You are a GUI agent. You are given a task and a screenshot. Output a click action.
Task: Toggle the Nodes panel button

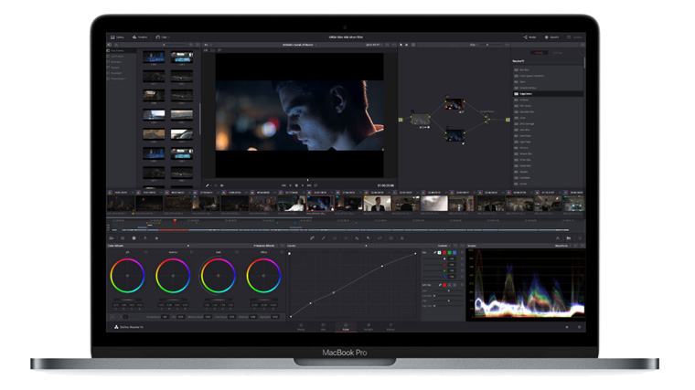coord(529,37)
